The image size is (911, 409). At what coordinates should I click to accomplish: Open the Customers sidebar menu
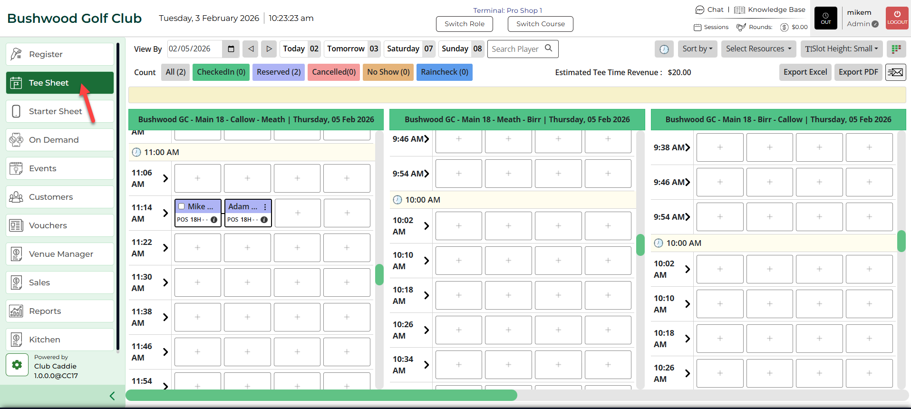(x=51, y=197)
